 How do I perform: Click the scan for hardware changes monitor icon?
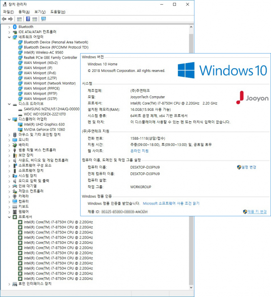(x=44, y=19)
